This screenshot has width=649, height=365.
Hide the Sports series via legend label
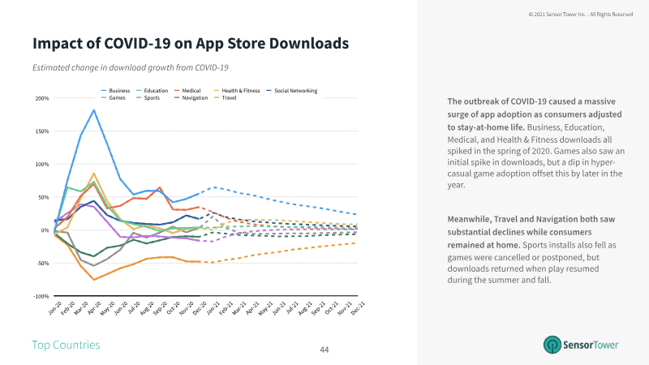click(152, 97)
